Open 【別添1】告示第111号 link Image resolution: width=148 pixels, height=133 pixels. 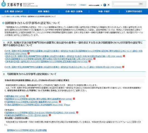point(64,56)
